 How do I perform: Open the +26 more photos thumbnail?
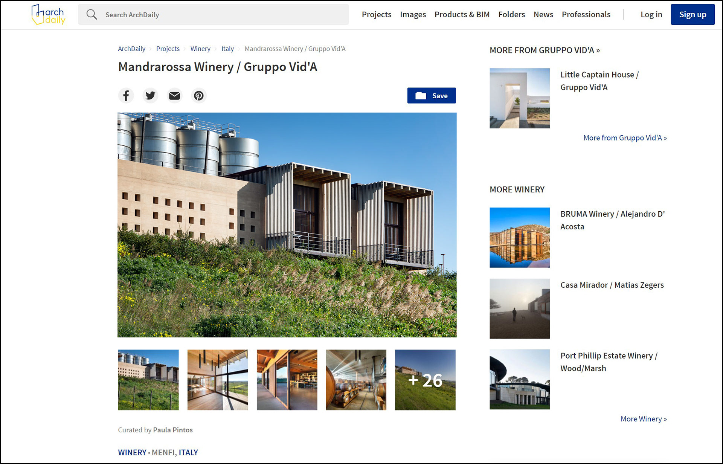[425, 380]
